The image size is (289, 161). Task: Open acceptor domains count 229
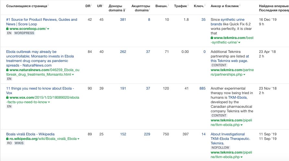pyautogui.click(x=147, y=134)
